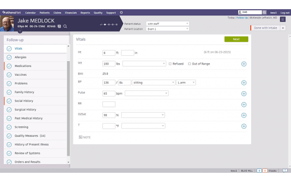This screenshot has height=182, width=291.
Task: Click the check circle beside Medications
Action: [x=9, y=66]
